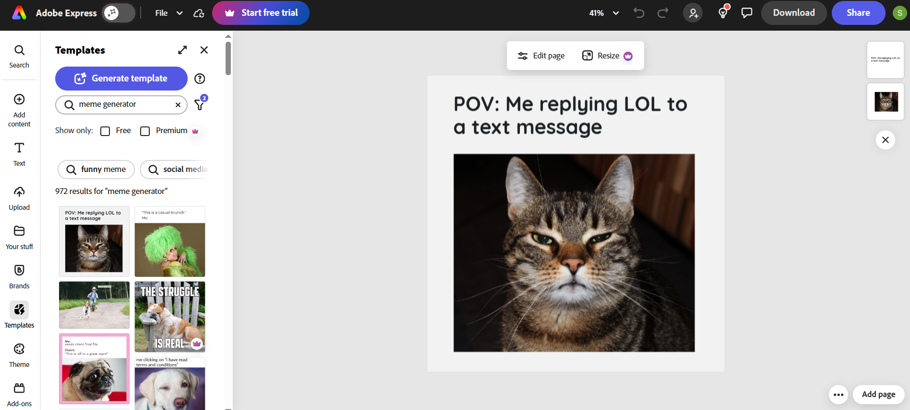Open Edit page options
This screenshot has width=910, height=410.
(x=541, y=56)
